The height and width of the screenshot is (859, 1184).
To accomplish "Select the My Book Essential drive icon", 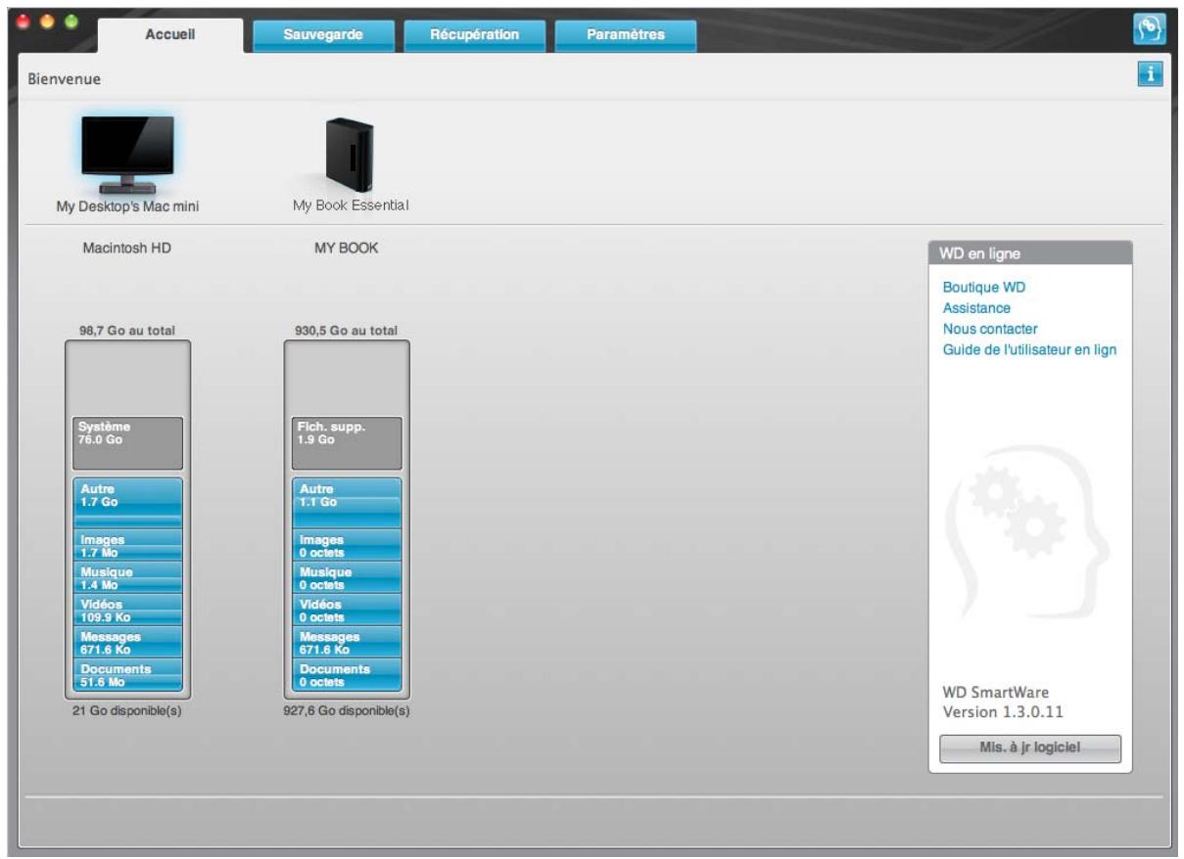I will pyautogui.click(x=351, y=155).
